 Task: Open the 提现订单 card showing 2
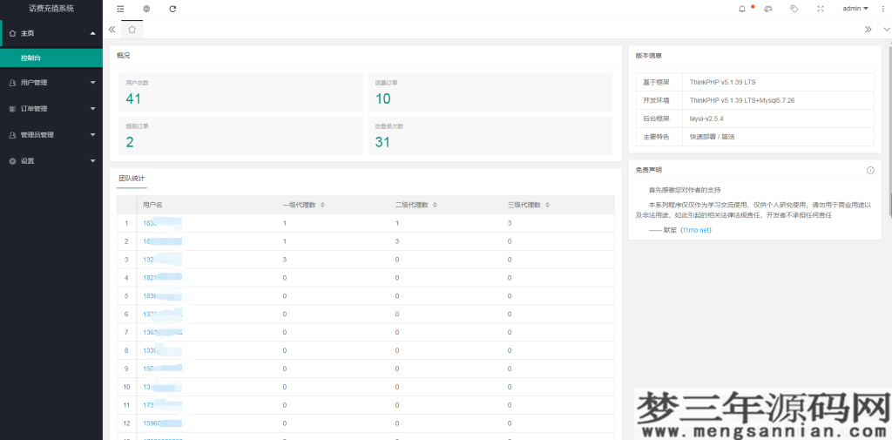pos(240,135)
